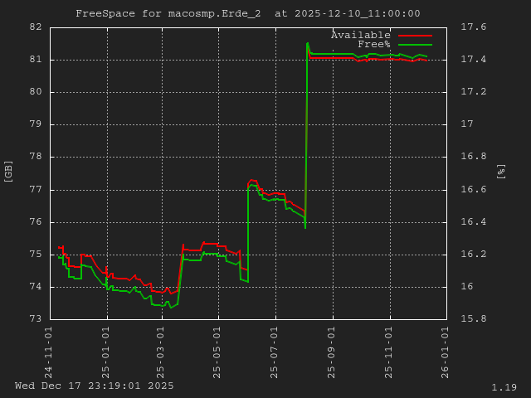This screenshot has width=531, height=398.
Task: Click the timestamp "Wed Dec 17 23:19:01 2025"
Action: coord(95,386)
